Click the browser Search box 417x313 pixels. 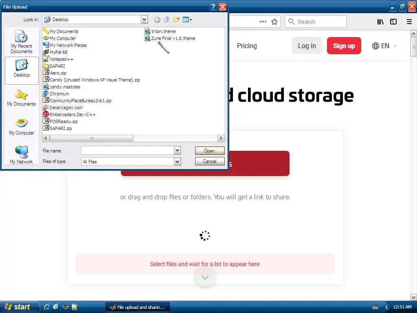pyautogui.click(x=316, y=22)
